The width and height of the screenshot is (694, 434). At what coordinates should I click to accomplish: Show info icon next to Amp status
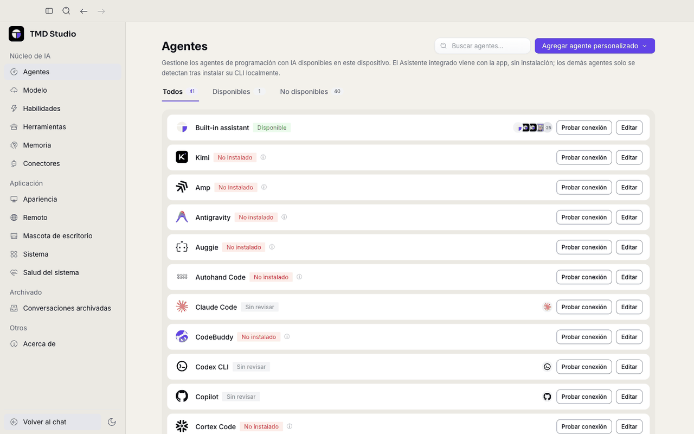click(264, 187)
